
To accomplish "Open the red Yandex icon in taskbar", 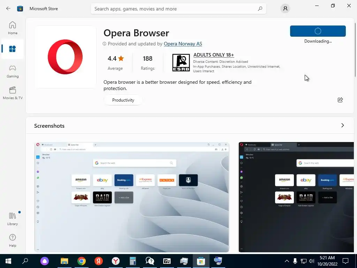I will 99,261.
